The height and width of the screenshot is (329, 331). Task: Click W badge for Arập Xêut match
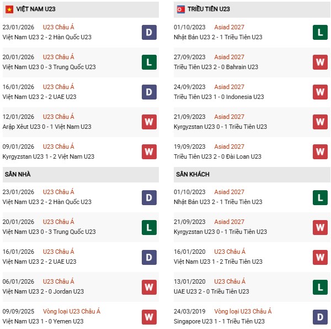149,122
